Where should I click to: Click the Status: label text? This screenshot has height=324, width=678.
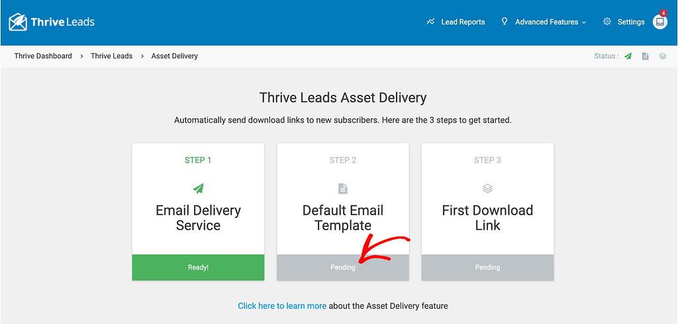606,56
